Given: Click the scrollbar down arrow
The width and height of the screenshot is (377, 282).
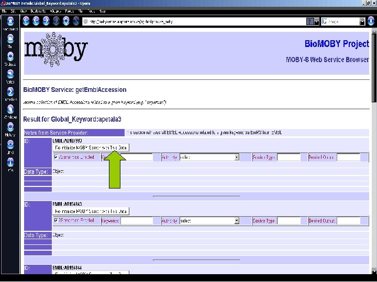Looking at the screenshot, I should [x=374, y=271].
